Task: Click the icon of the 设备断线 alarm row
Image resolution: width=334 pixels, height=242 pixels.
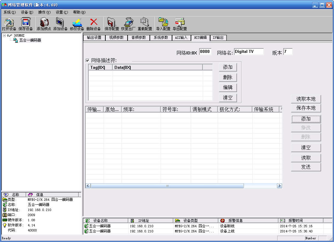Action: click(86, 226)
